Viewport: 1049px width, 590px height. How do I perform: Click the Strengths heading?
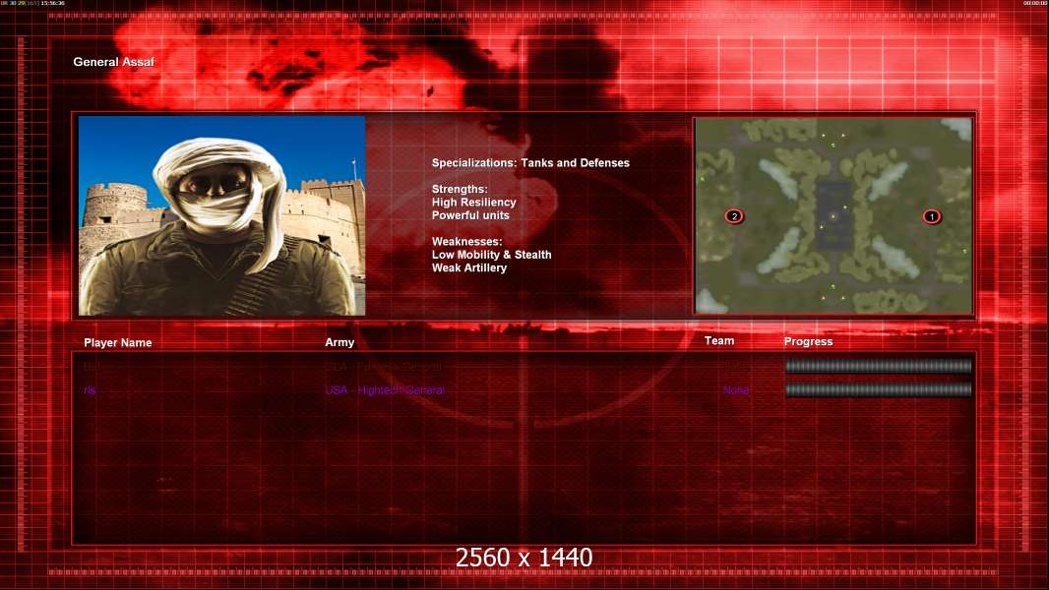tap(460, 190)
